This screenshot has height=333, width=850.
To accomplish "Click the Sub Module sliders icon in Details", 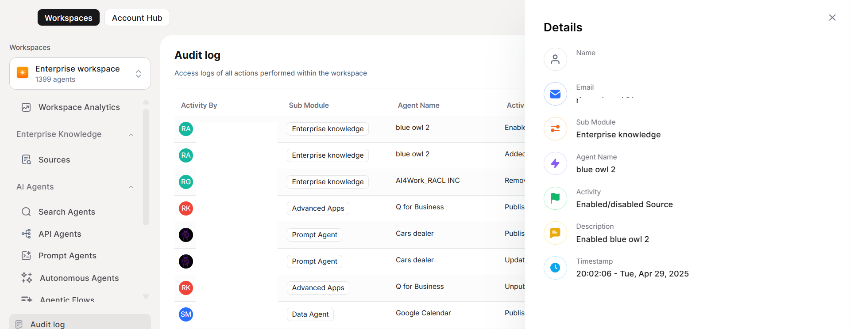I will point(555,129).
